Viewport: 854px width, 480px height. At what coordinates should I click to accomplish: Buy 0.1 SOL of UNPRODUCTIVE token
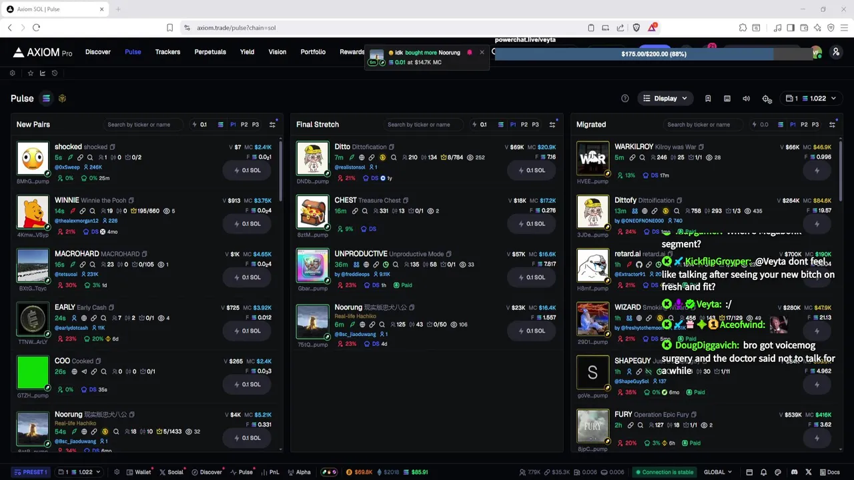pos(531,277)
